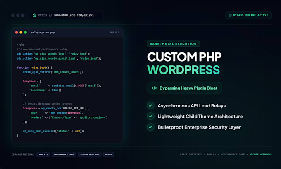Click the Bypassing Heavy Plugin Bloat button
The width and height of the screenshot is (281, 169).
pyautogui.click(x=184, y=88)
